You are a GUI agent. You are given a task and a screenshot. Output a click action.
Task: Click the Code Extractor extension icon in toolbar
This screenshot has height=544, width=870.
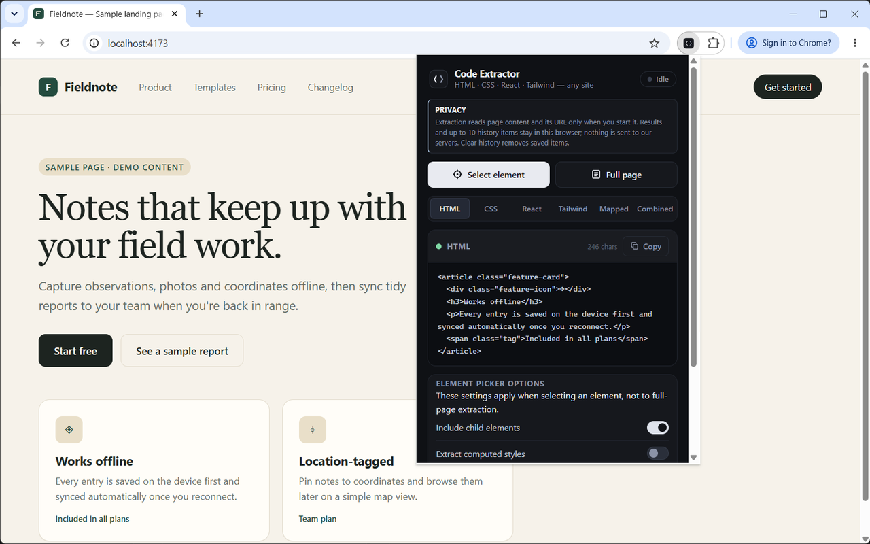click(x=689, y=43)
